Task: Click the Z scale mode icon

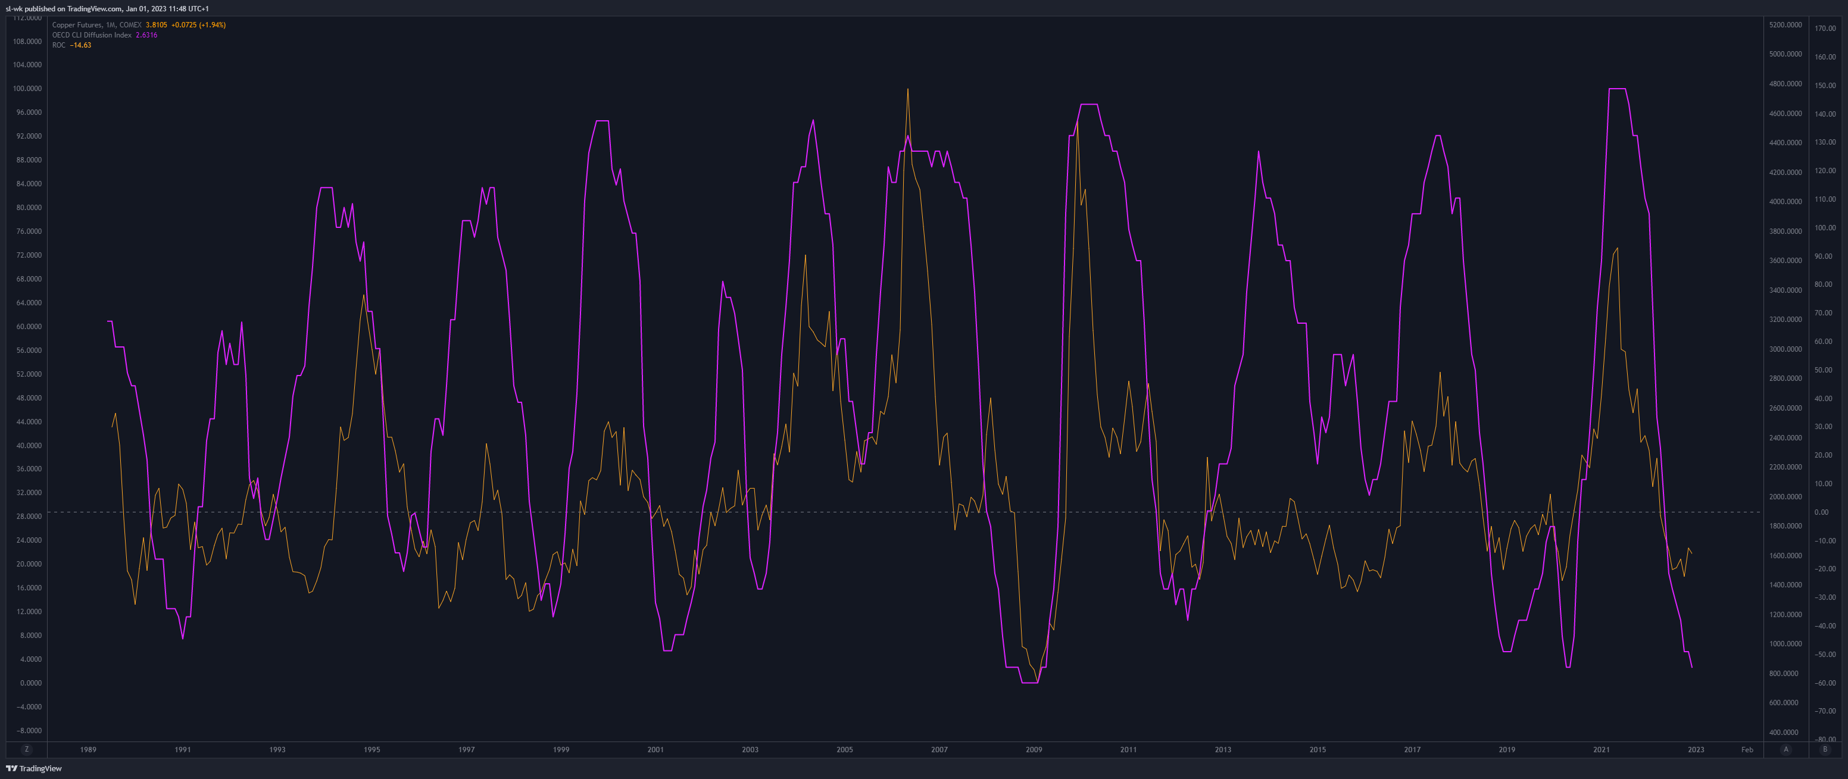Action: coord(27,750)
